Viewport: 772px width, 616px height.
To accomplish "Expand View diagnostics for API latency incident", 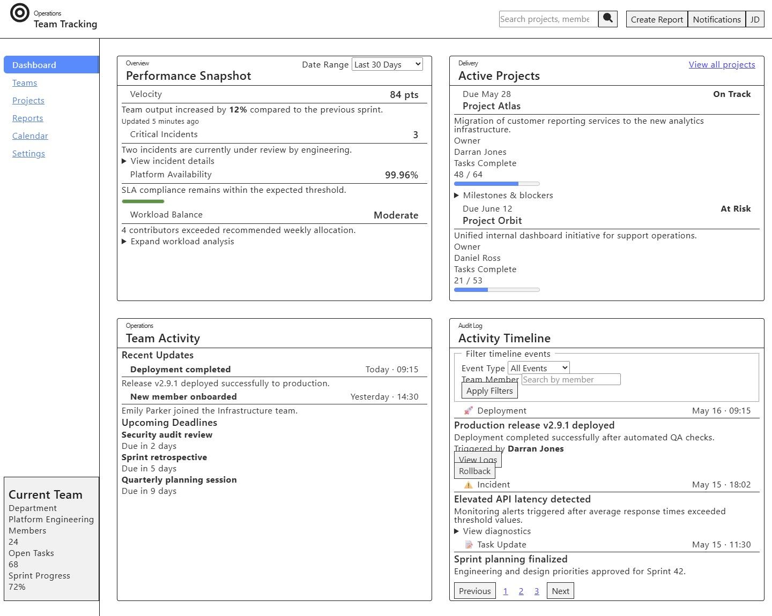I will click(492, 531).
